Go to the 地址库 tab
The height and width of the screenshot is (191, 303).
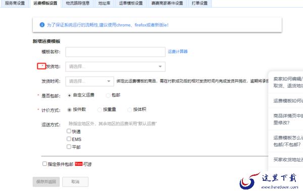[105, 4]
